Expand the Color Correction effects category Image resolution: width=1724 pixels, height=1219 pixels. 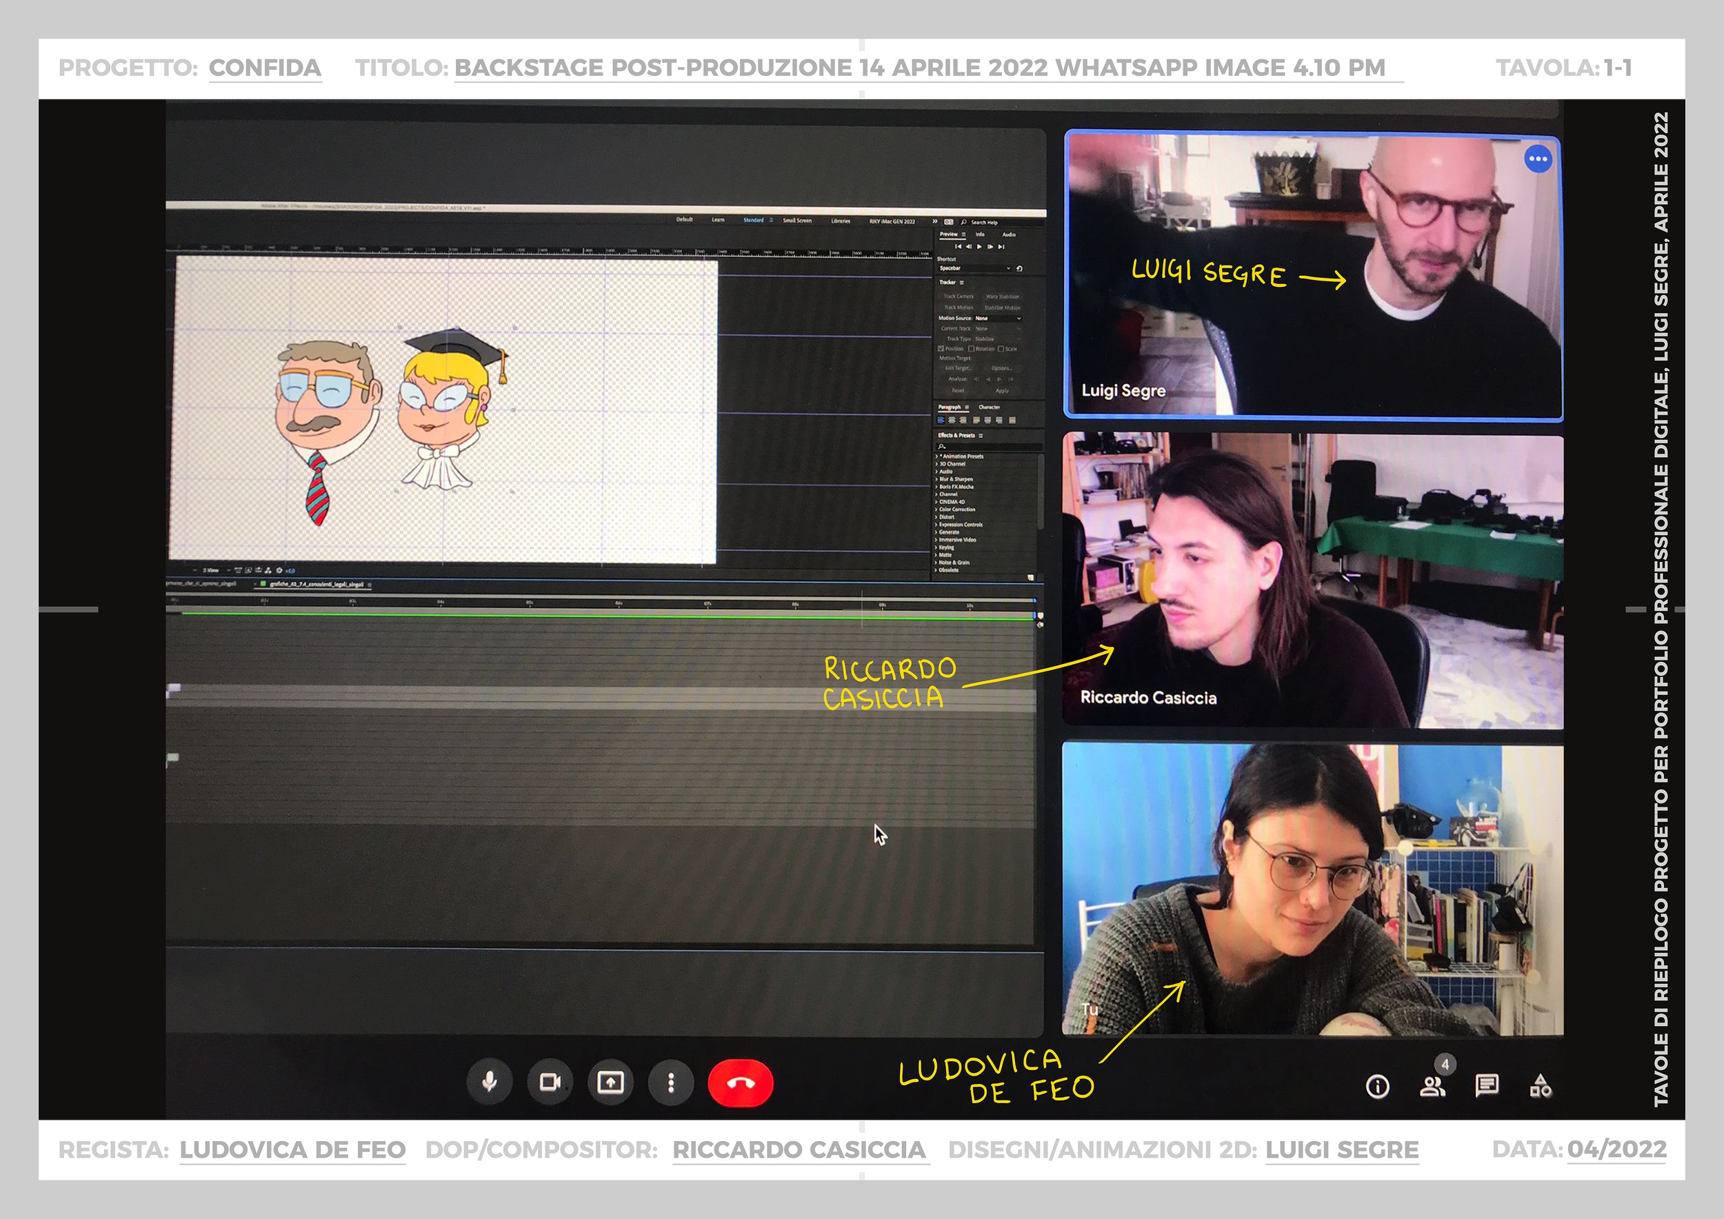point(936,509)
